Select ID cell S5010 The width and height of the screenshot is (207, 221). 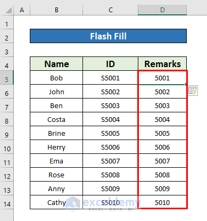[x=110, y=202]
